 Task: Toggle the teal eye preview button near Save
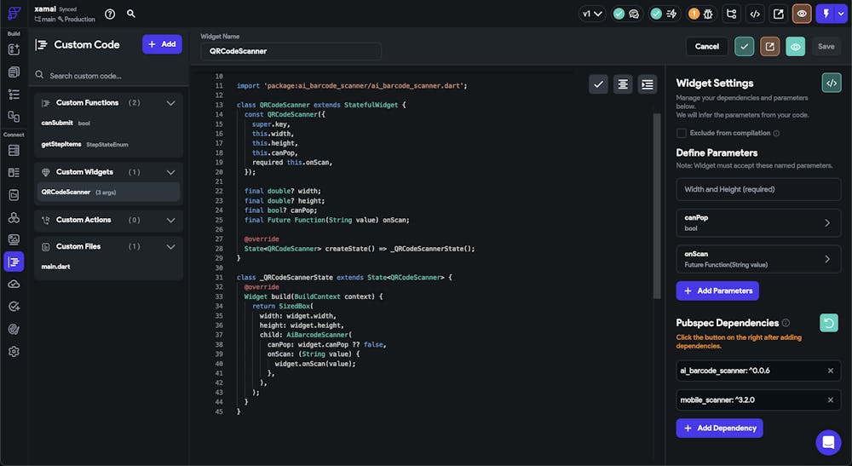pyautogui.click(x=795, y=47)
